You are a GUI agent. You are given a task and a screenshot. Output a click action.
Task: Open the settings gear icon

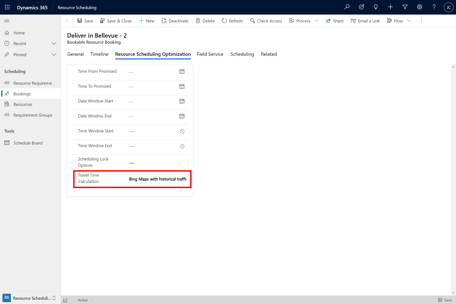(x=420, y=7)
